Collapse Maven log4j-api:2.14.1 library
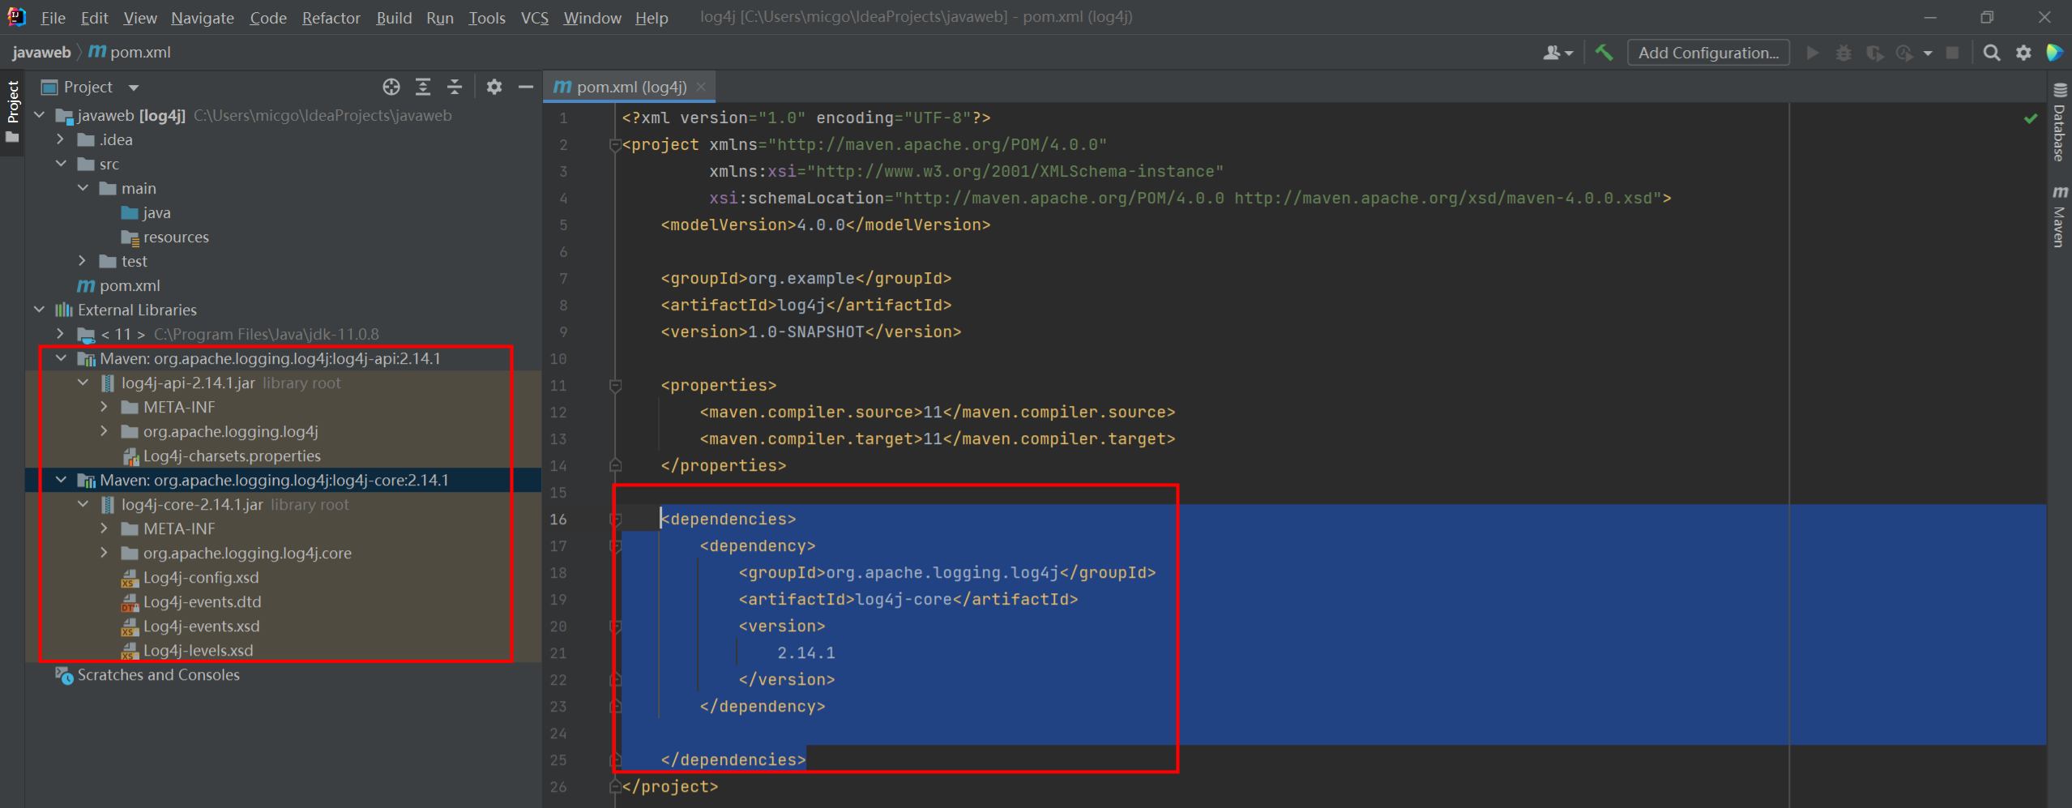 [61, 358]
